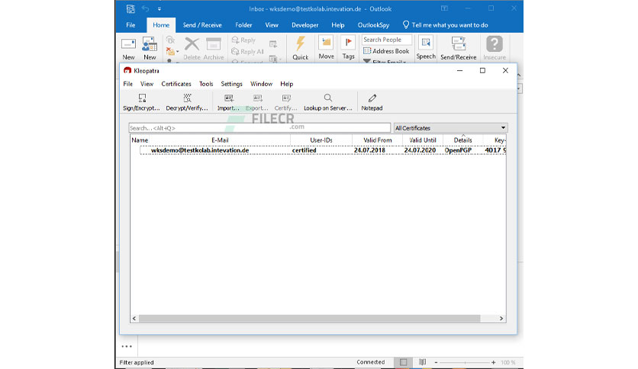Switch to Outlook View tab
This screenshot has width=638, height=369.
pyautogui.click(x=272, y=25)
